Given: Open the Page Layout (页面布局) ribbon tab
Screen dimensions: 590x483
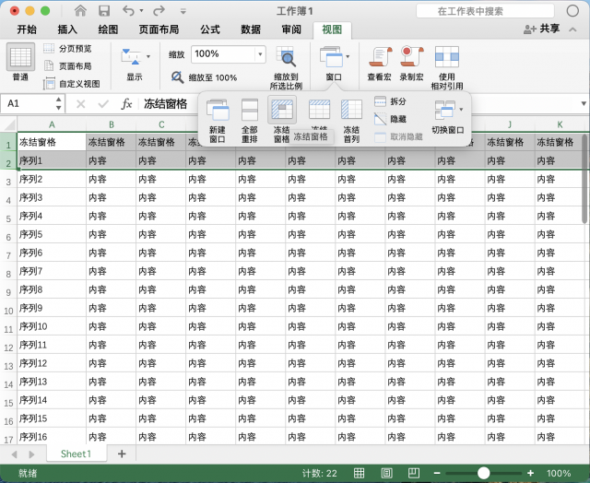Looking at the screenshot, I should tap(159, 29).
